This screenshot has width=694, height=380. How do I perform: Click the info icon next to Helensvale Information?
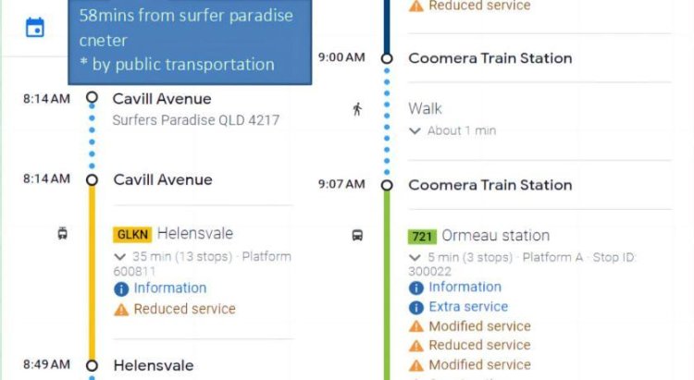tap(120, 289)
